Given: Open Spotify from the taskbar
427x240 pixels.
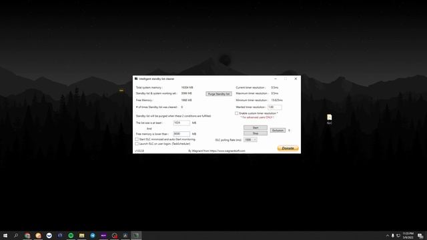Looking at the screenshot, I should coord(71,235).
